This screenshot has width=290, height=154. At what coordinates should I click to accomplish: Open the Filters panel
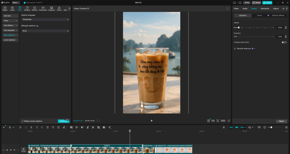click(59, 8)
